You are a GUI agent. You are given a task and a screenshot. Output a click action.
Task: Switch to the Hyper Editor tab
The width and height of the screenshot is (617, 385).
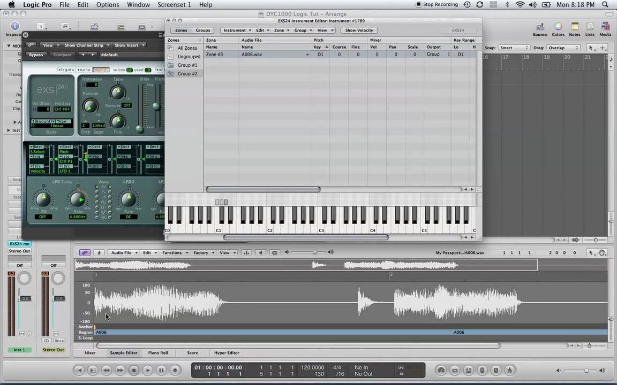click(x=227, y=353)
